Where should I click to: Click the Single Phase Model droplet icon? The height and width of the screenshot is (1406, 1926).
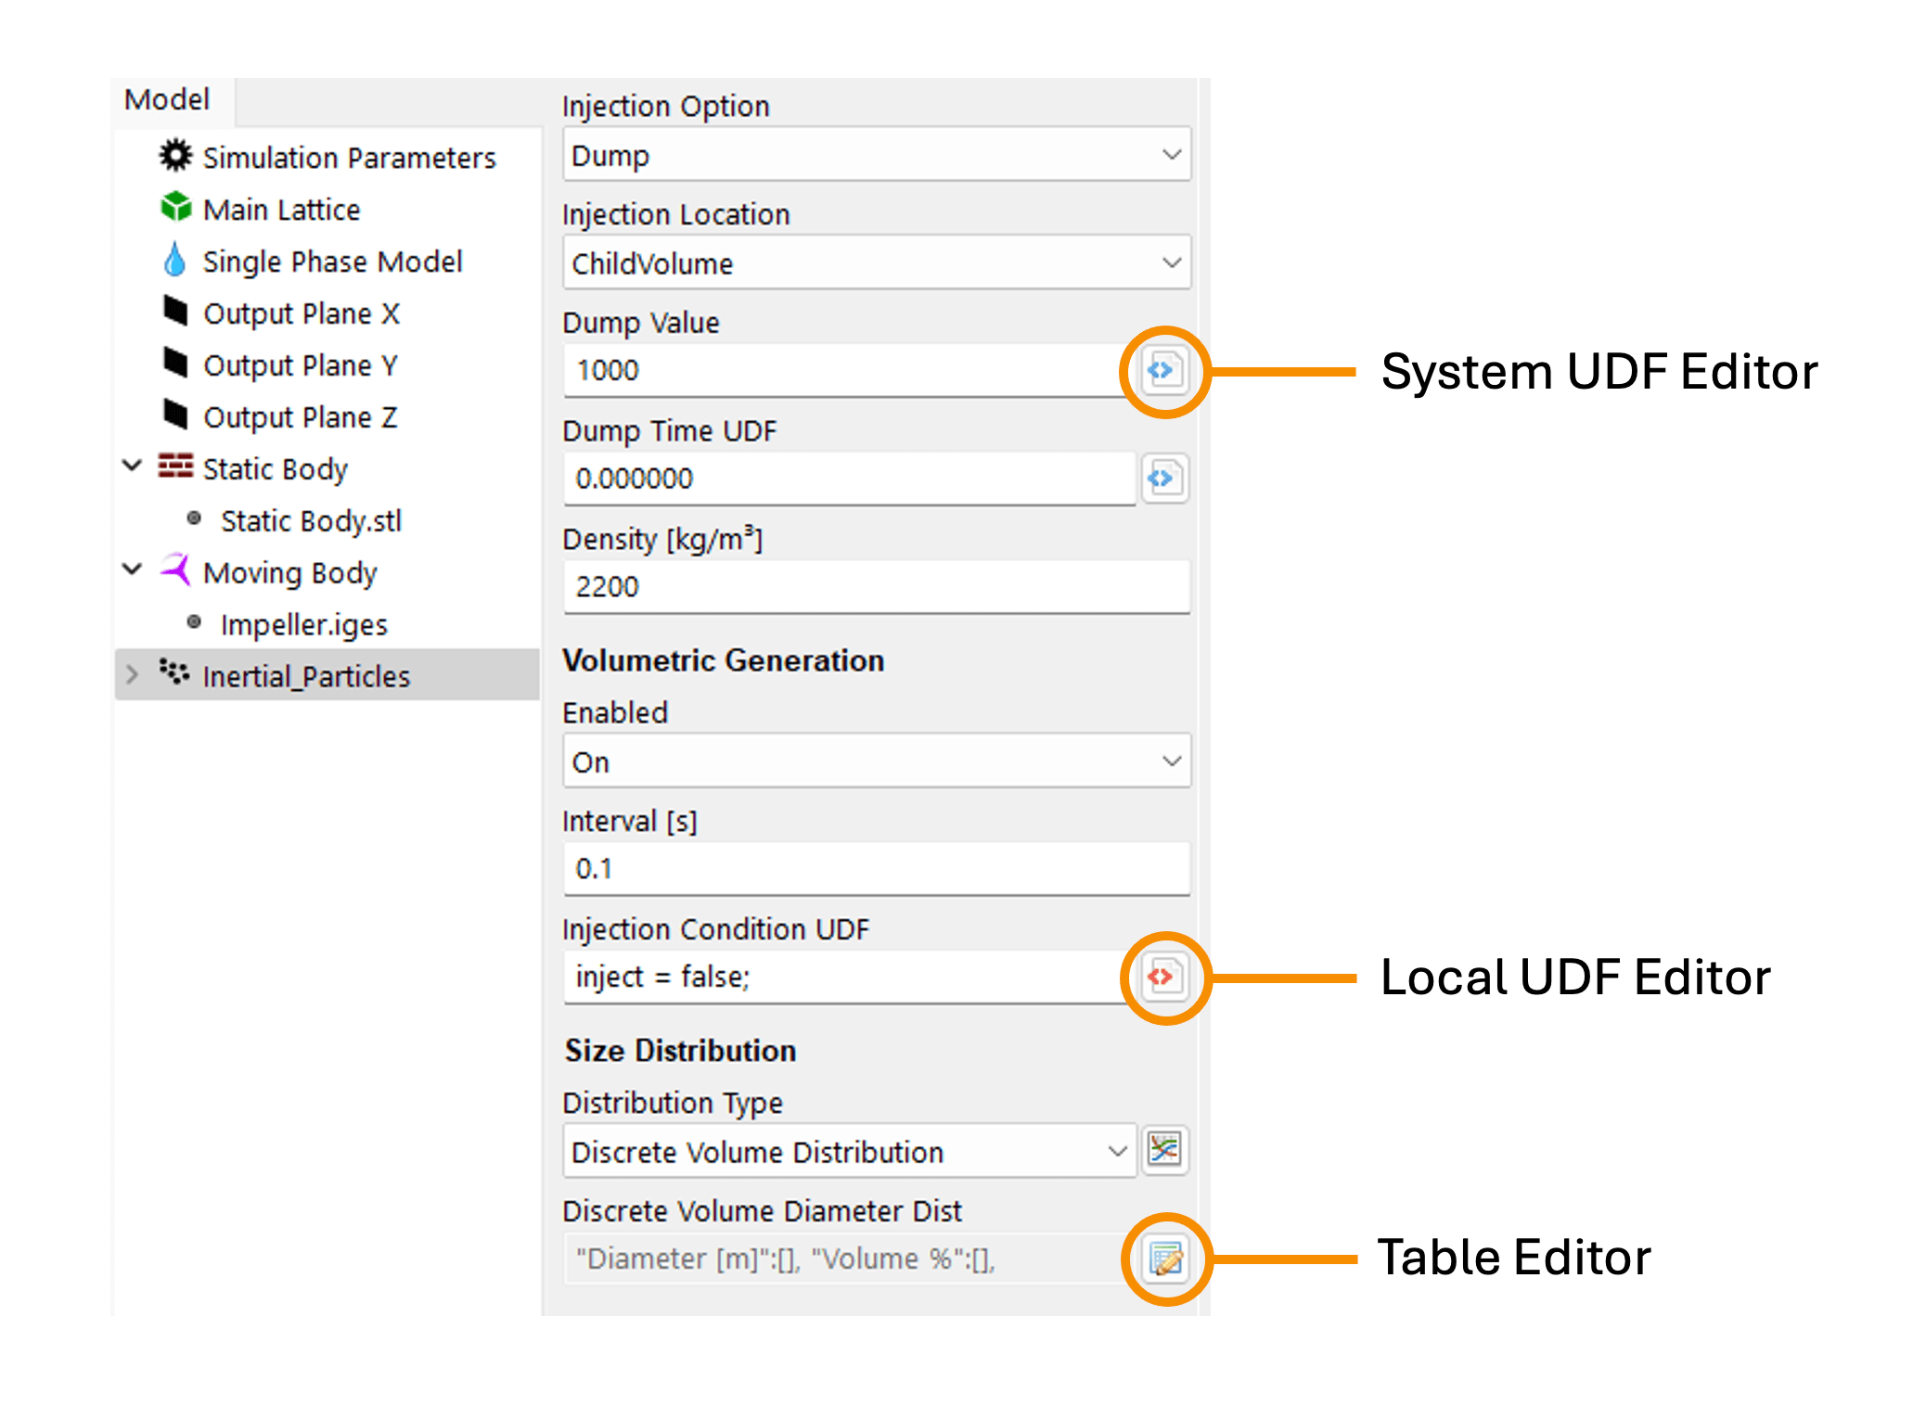click(174, 260)
